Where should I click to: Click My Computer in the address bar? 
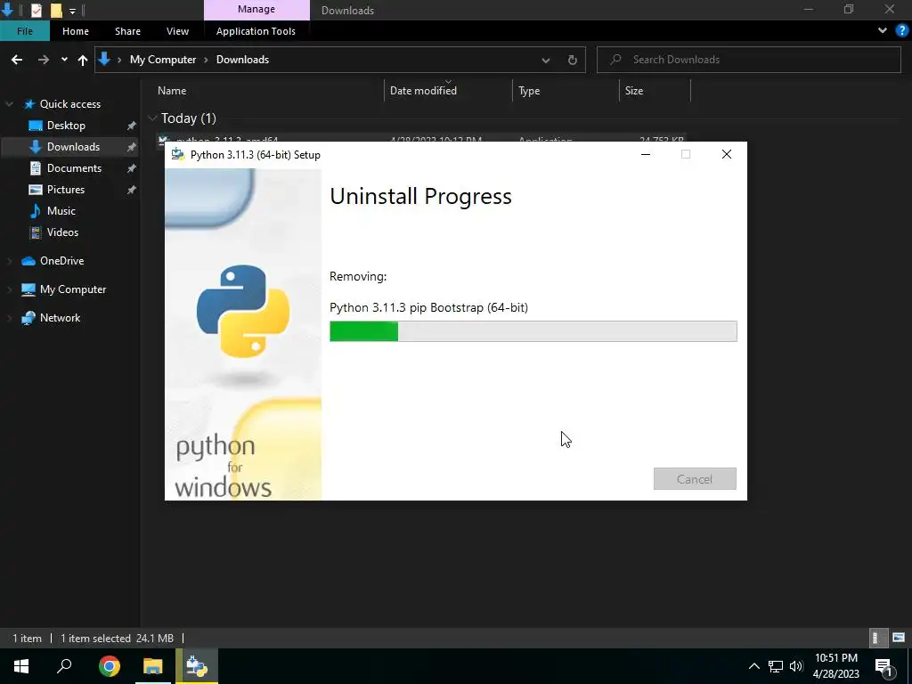(x=163, y=60)
